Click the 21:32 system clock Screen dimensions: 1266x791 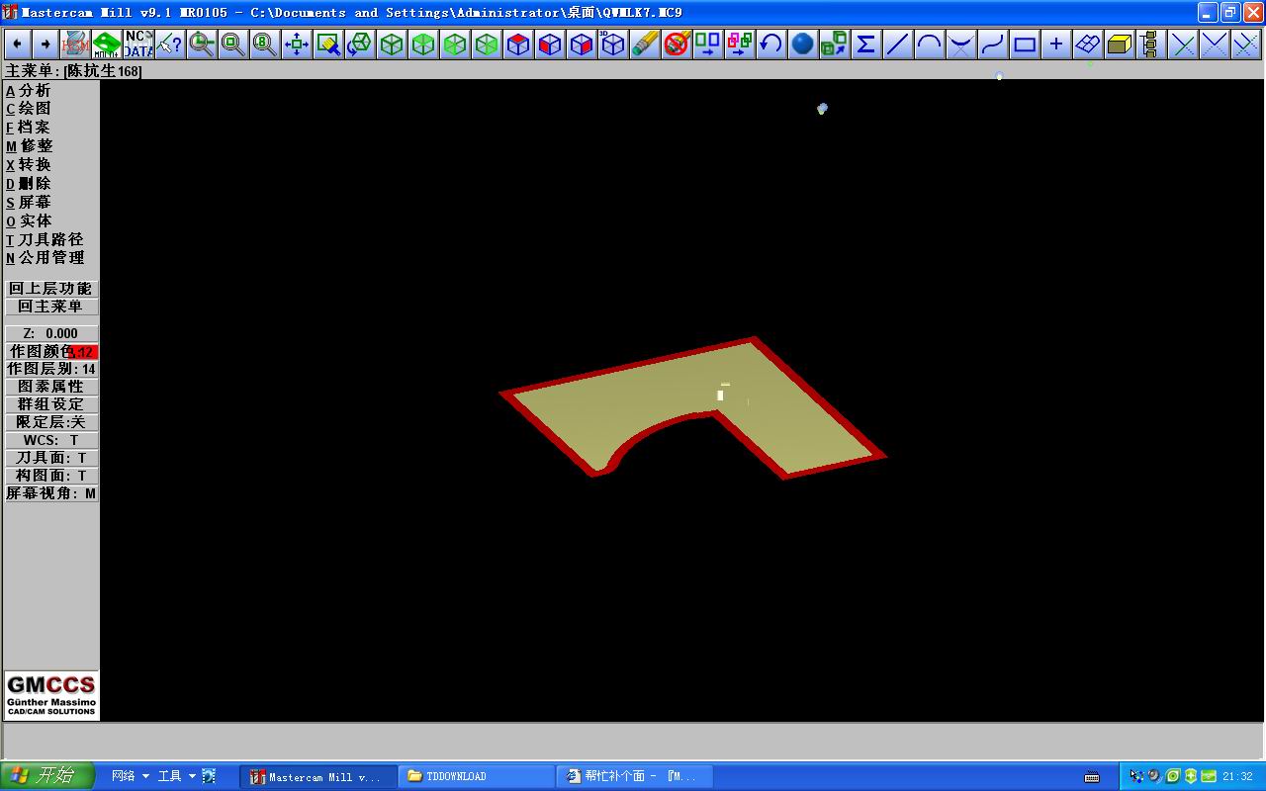pyautogui.click(x=1237, y=776)
